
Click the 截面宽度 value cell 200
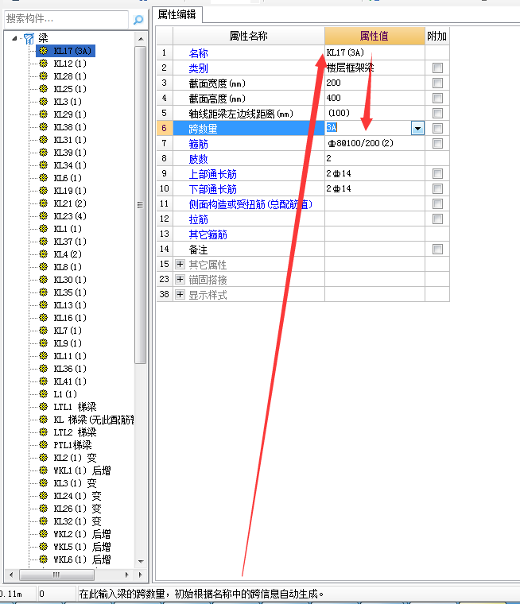pos(374,83)
